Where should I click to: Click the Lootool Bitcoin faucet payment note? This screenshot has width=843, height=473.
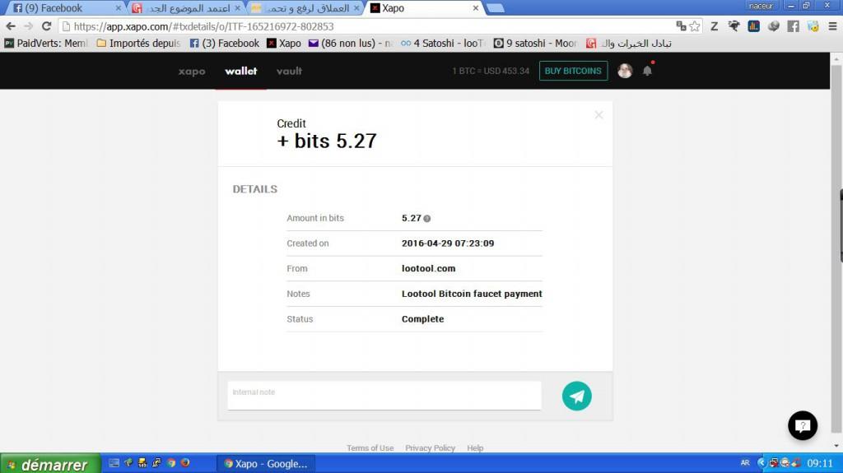472,294
